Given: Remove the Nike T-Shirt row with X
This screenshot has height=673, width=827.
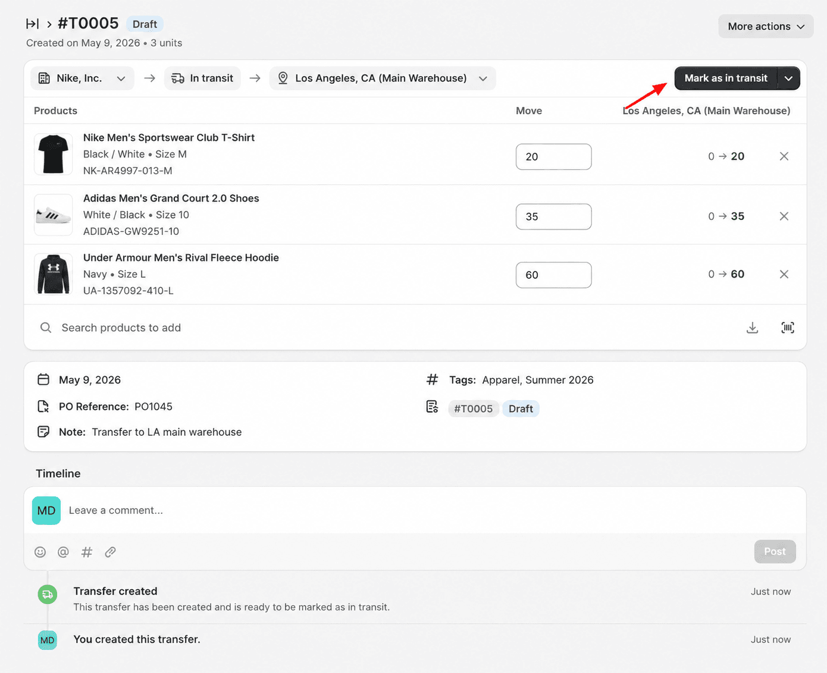Looking at the screenshot, I should (784, 156).
